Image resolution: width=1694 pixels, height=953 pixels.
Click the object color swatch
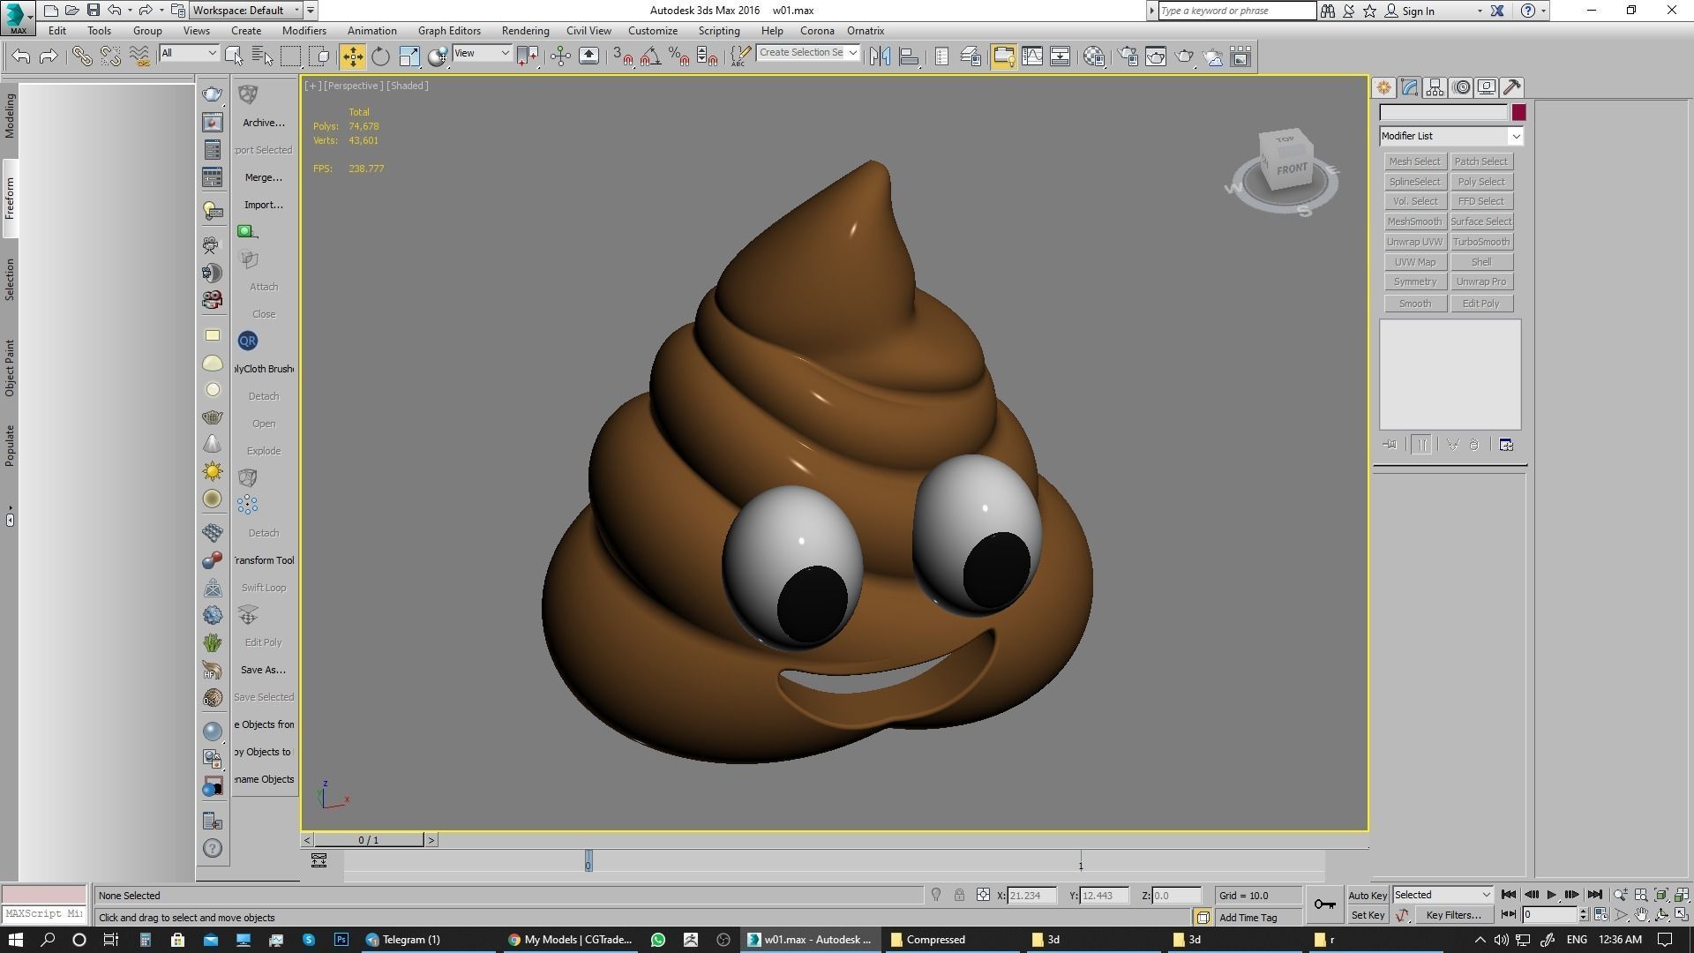[x=1518, y=112]
